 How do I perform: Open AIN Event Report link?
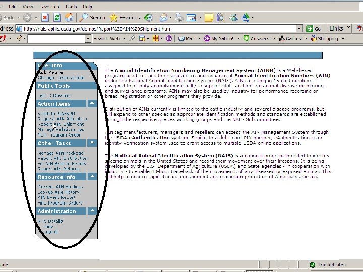point(56,197)
